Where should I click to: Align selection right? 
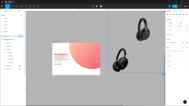tap(174, 14)
